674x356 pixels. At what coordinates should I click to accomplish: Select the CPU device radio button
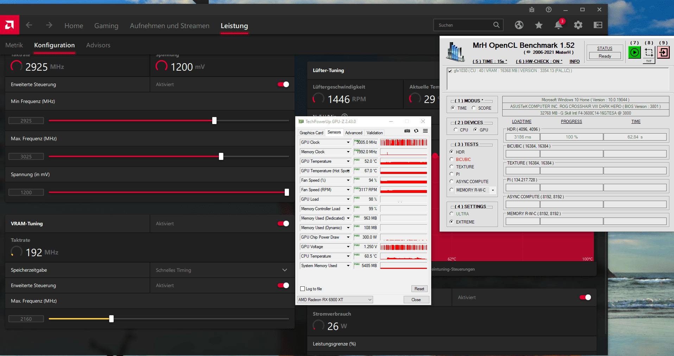tap(456, 130)
